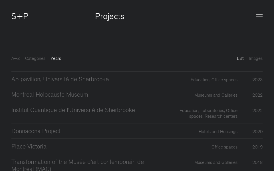This screenshot has height=171, width=274.
Task: Click the Projects page heading
Action: [x=109, y=17]
